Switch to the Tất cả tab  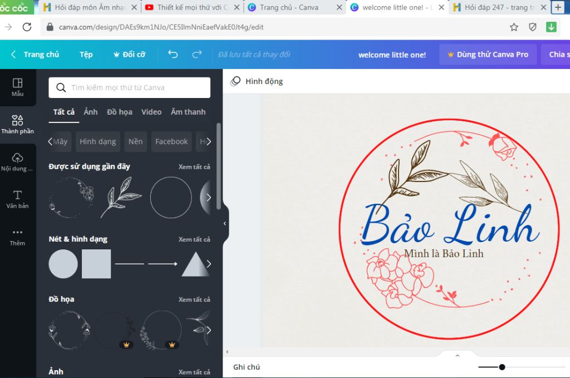pos(64,112)
